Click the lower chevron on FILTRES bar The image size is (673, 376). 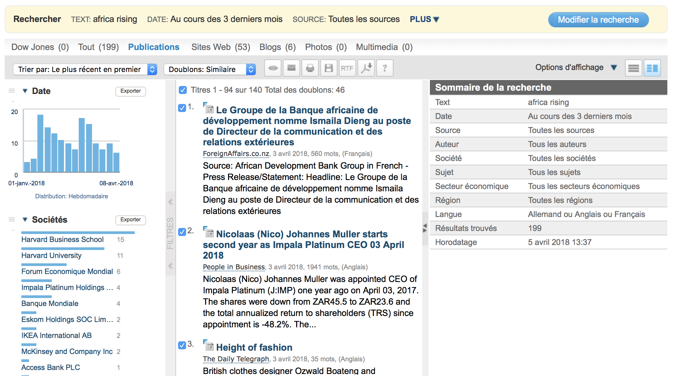click(170, 266)
